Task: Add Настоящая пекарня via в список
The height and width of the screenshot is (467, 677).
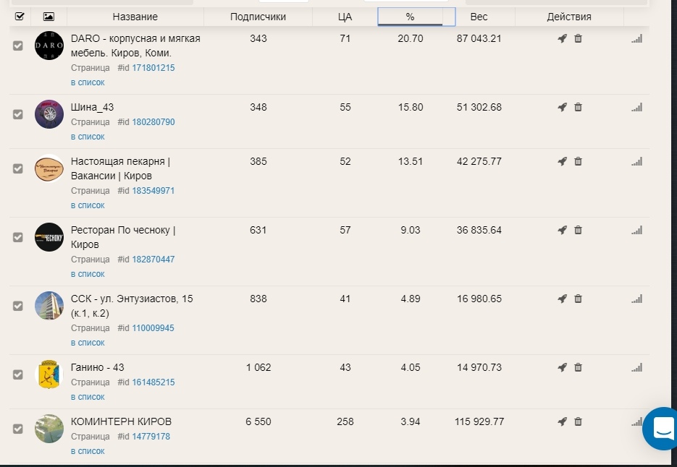Action: [x=88, y=205]
